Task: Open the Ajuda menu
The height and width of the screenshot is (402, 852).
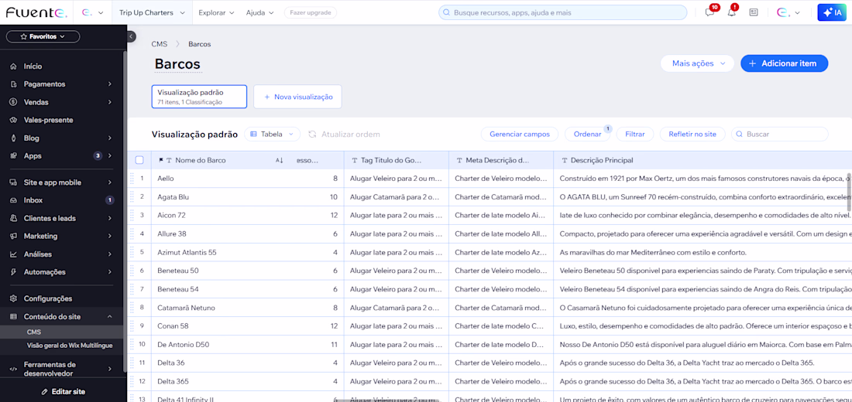Action: click(259, 12)
